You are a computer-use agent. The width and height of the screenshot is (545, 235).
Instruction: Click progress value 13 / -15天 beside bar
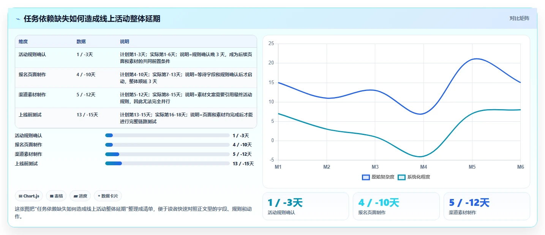243,164
